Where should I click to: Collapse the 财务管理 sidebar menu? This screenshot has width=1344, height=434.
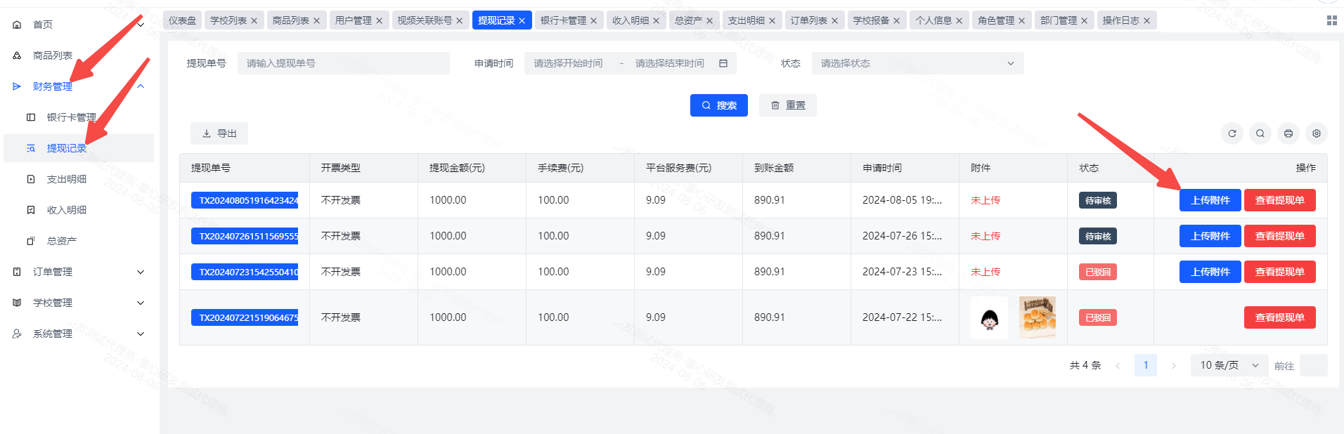tap(77, 86)
